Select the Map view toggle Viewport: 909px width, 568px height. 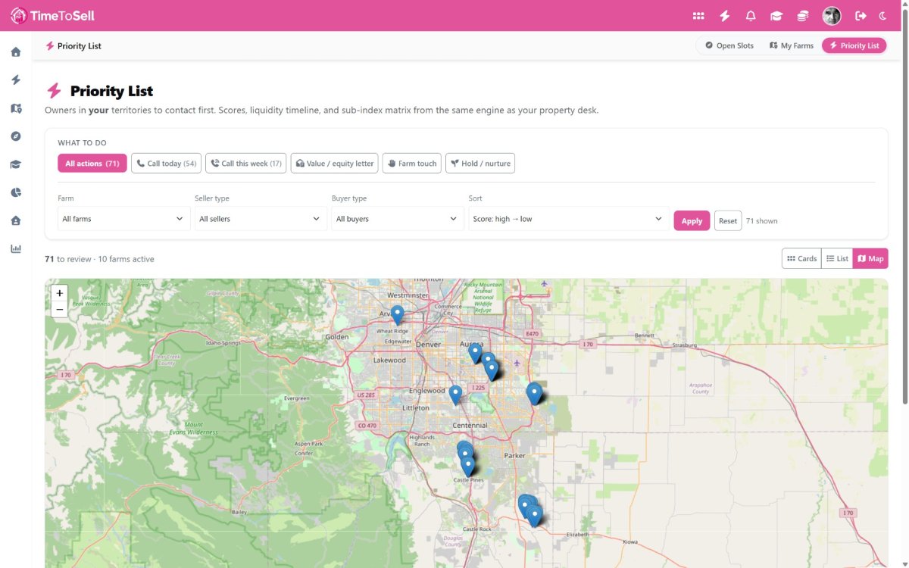870,258
